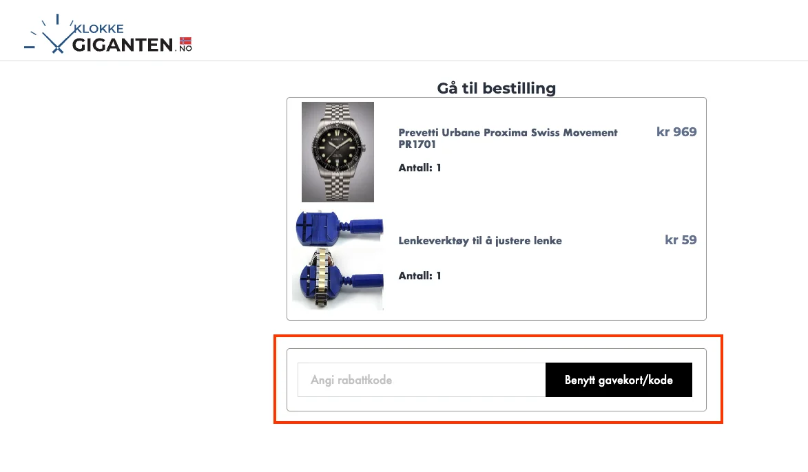The width and height of the screenshot is (808, 472).
Task: Click the 'Lenkeverktøy til å justere lenke' title
Action: (x=480, y=241)
